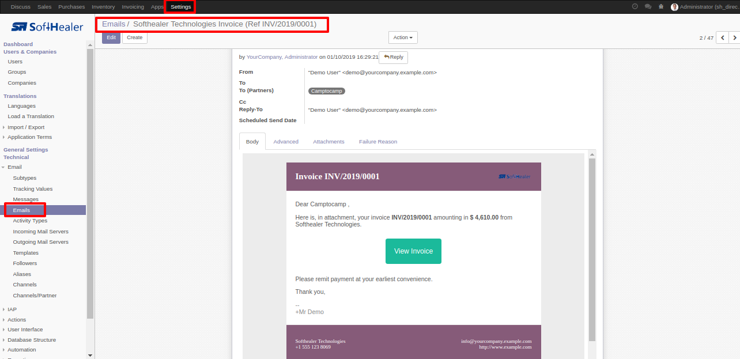The image size is (740, 359).
Task: Open Users & Companies section
Action: pos(30,51)
